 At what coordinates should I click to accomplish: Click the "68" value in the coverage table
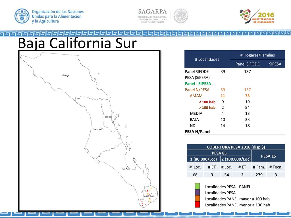click(x=195, y=175)
